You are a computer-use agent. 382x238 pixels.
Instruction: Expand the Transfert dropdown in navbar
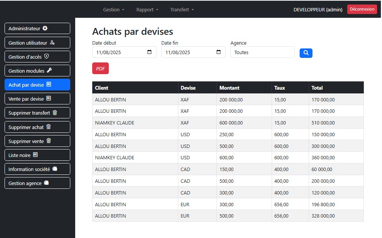point(182,9)
